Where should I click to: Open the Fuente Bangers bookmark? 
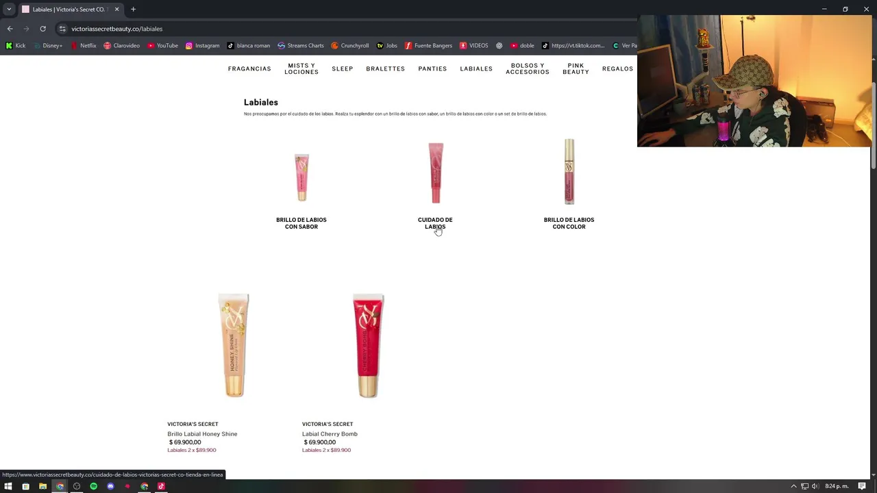(428, 46)
